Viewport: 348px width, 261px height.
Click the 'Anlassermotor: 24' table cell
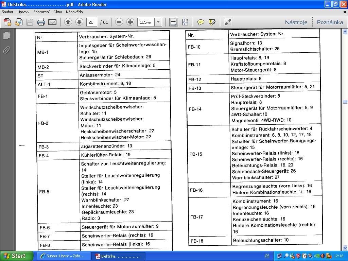(x=124, y=75)
